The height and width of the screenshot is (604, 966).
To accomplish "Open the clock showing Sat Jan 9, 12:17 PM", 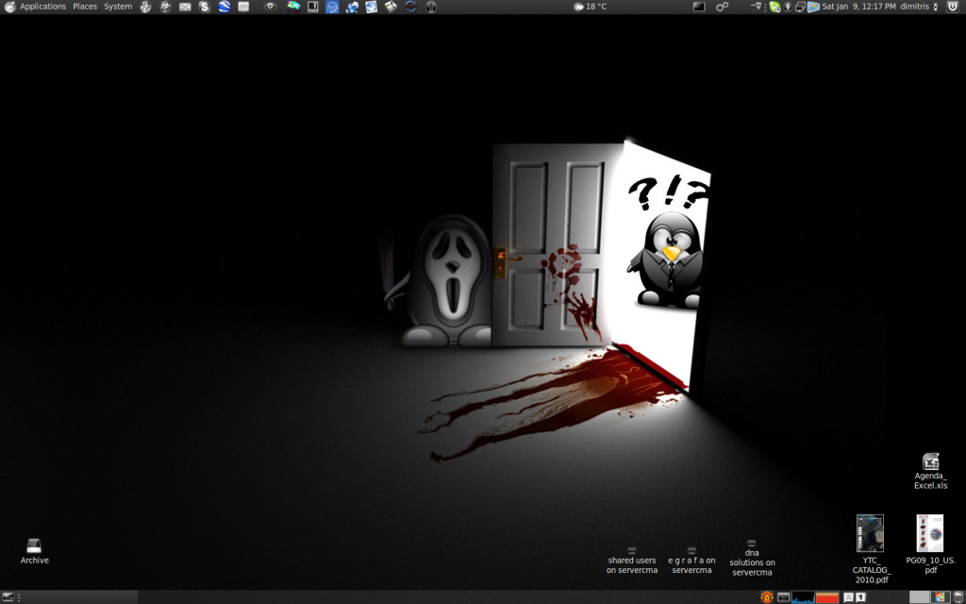I will [858, 7].
